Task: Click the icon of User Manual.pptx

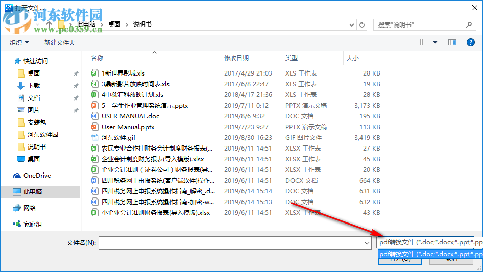Action: pyautogui.click(x=94, y=127)
